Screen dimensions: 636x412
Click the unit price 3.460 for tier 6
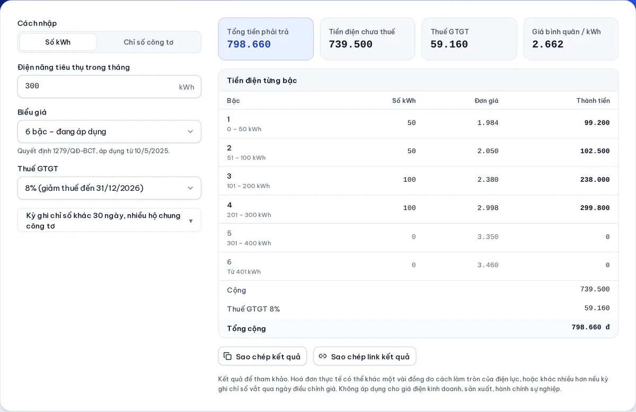point(488,265)
